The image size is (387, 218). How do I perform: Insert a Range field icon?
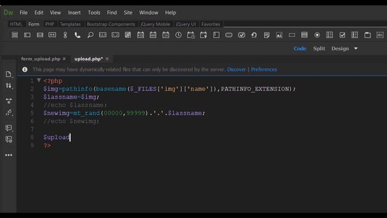[x=115, y=35]
